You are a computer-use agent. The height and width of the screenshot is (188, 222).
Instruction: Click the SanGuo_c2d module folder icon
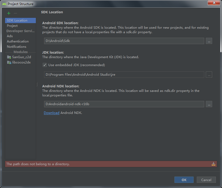tap(9, 57)
